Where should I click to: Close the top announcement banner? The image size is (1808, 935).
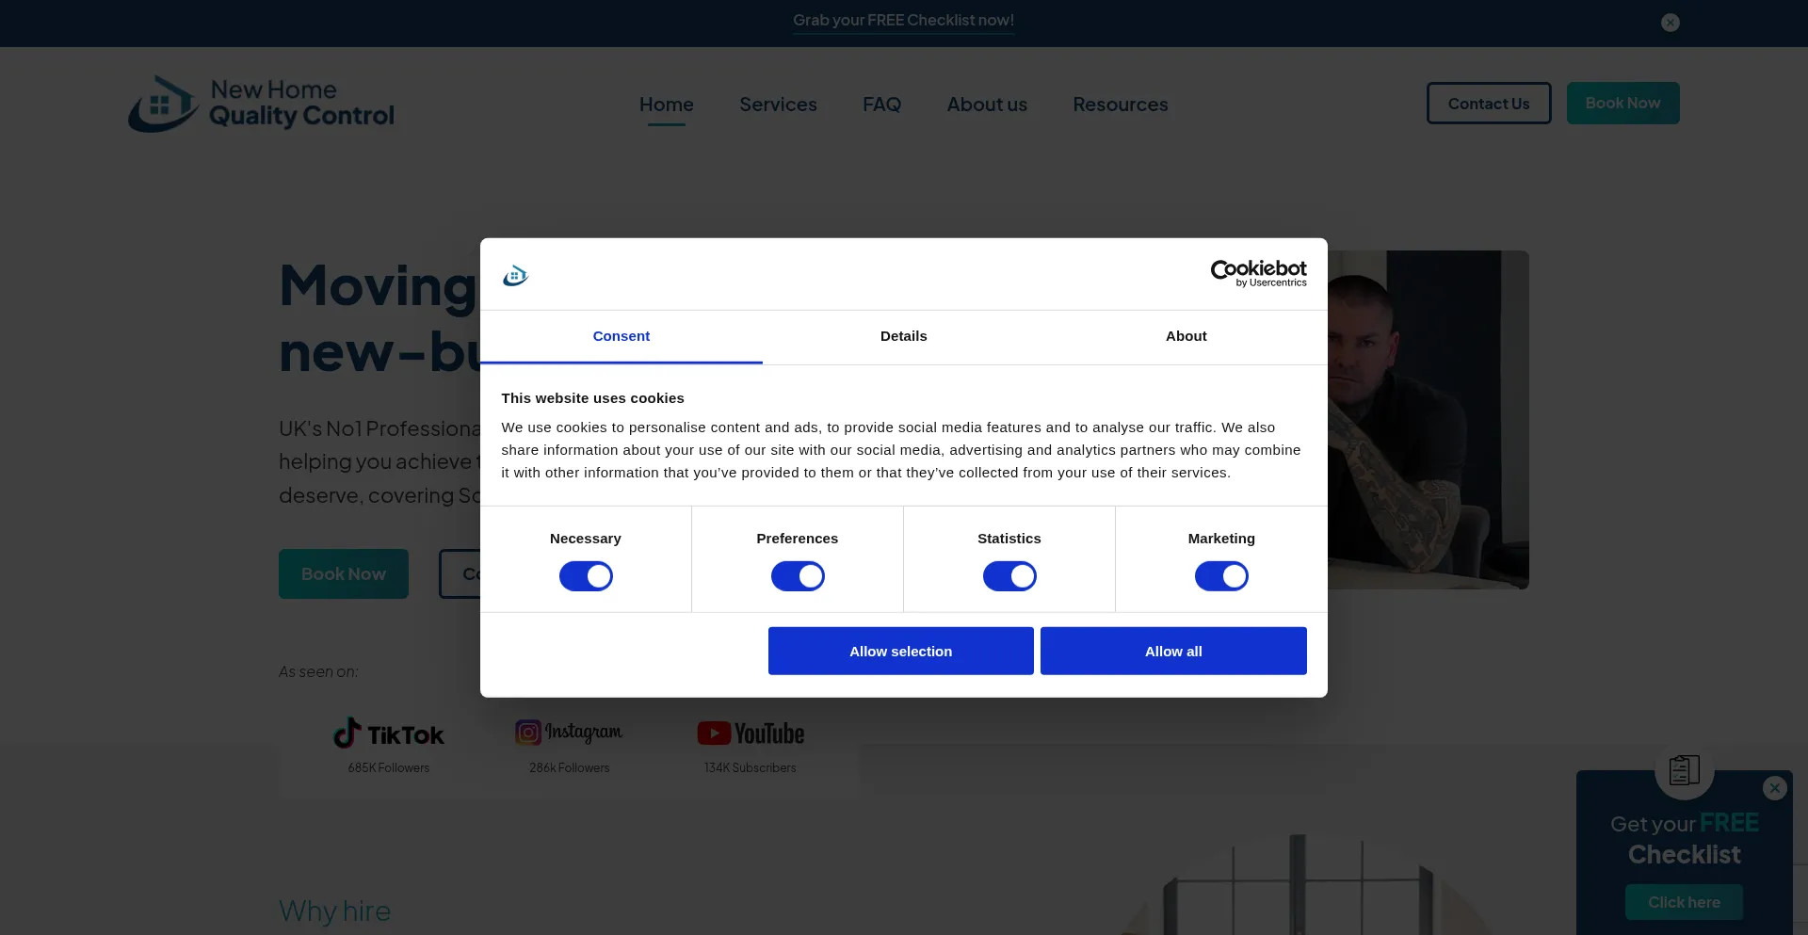pyautogui.click(x=1670, y=23)
